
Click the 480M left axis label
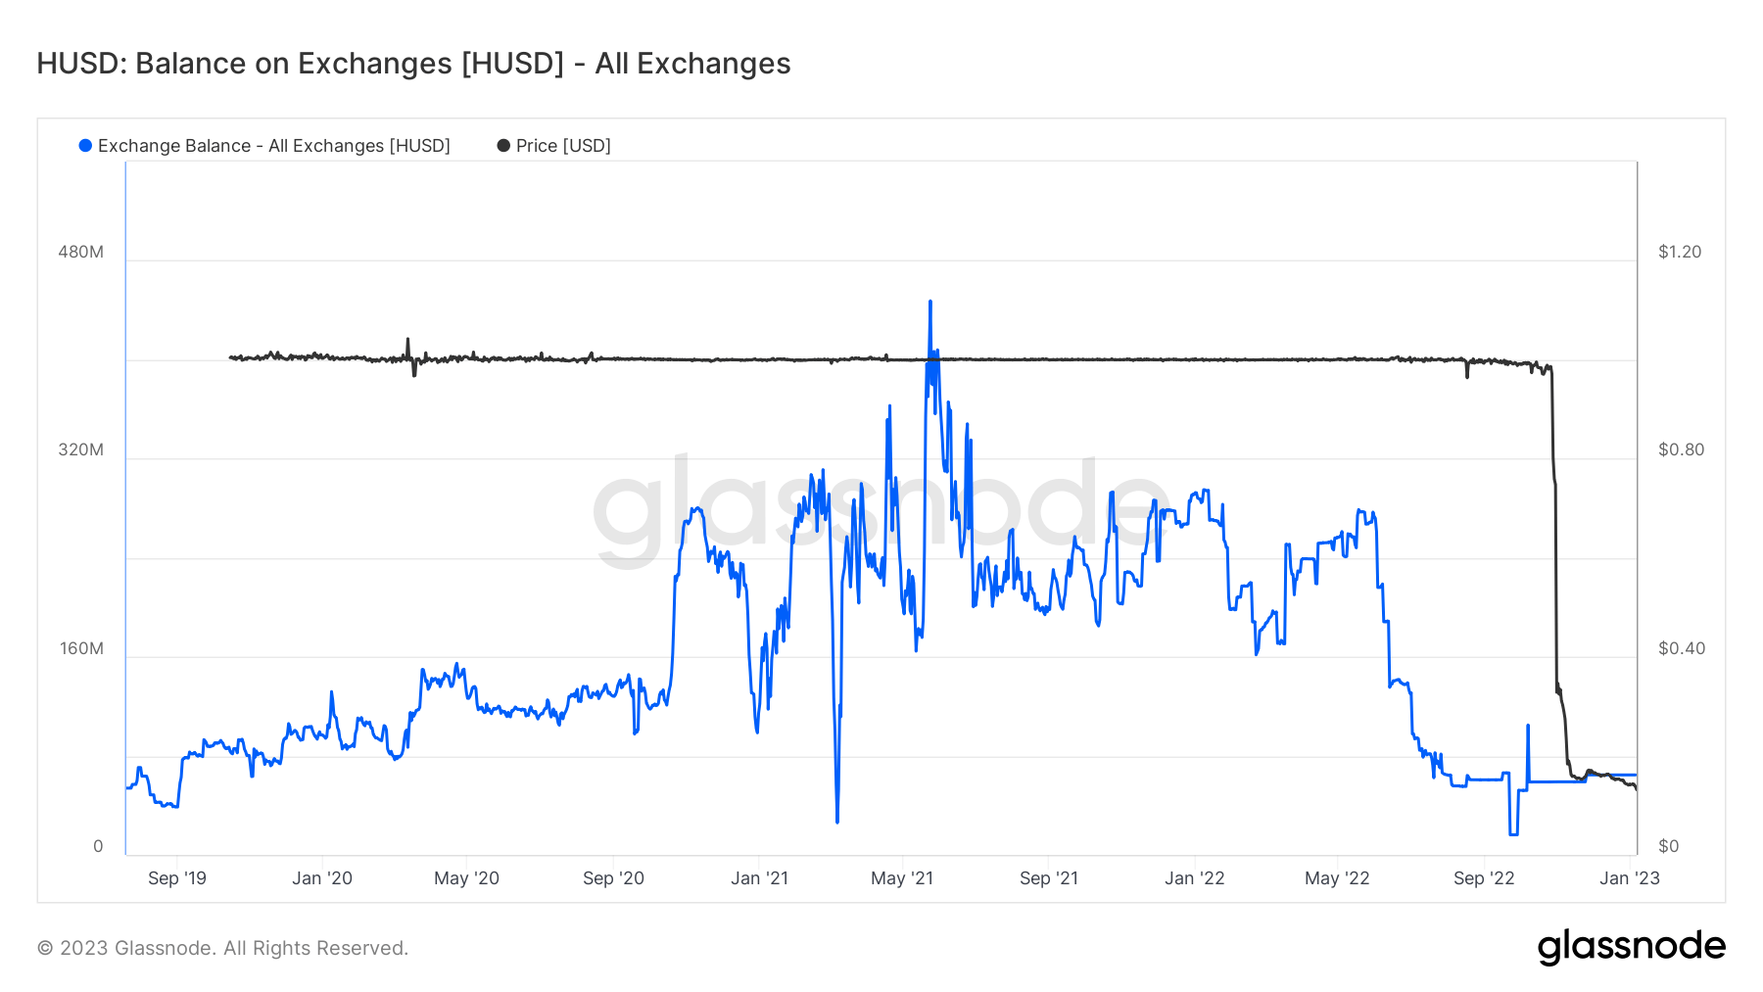point(80,252)
